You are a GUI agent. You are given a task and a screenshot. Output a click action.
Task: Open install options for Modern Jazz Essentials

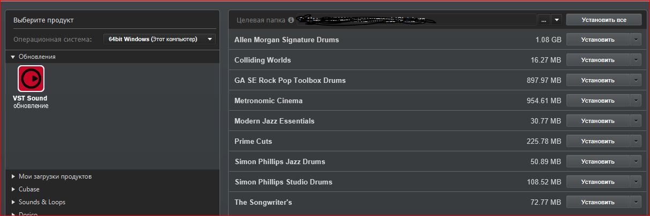click(636, 121)
